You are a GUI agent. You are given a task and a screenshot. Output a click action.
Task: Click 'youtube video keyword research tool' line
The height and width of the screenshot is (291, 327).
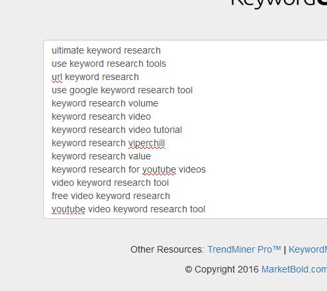point(128,209)
